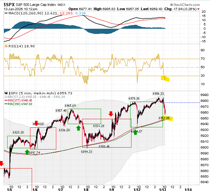Screen dimensions: 210x191
Task: Click the 6986.33 high price label
Action: 158,94
